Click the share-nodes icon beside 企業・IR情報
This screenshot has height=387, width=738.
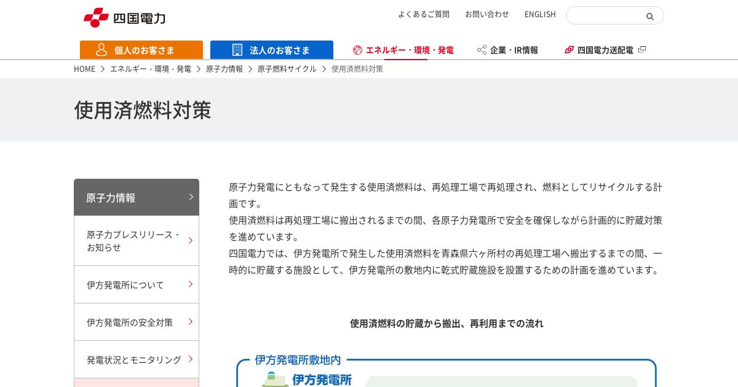point(482,50)
